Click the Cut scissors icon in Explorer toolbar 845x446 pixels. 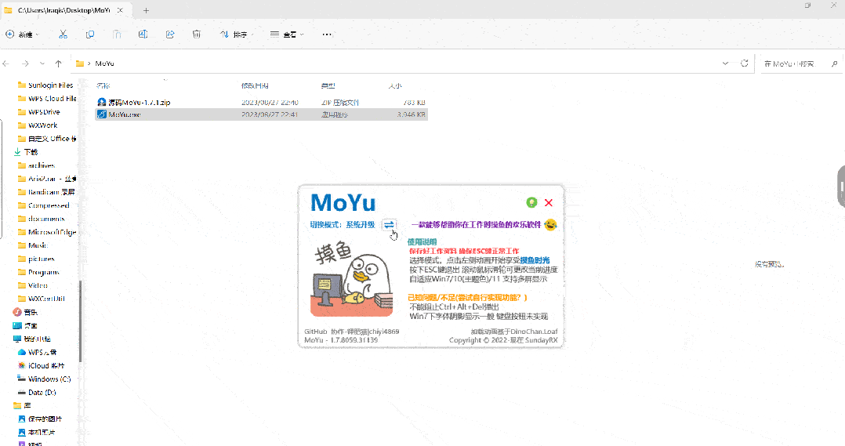(x=63, y=34)
